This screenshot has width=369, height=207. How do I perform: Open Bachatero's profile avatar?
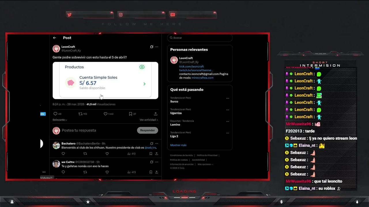tap(56, 145)
